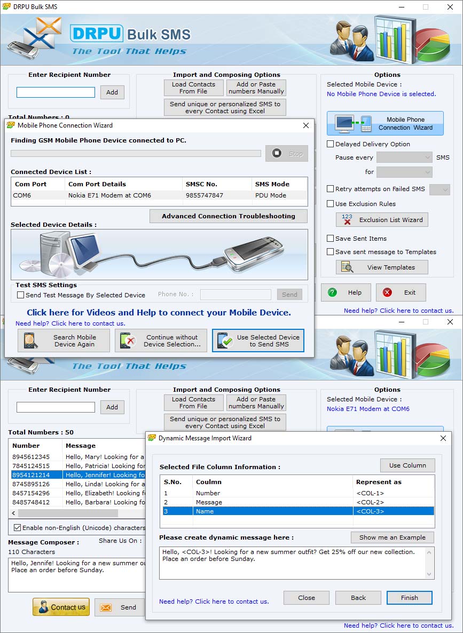Finish the Dynamic Message Import Wizard
This screenshot has height=633, width=463.
point(409,598)
